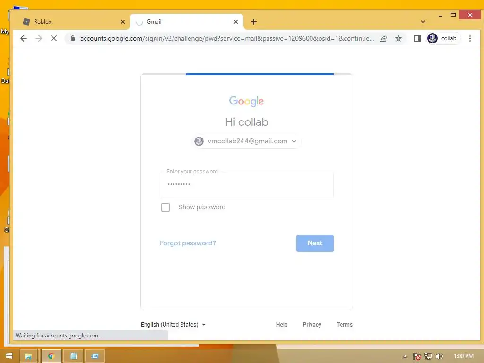Share this page icon in address bar

pos(383,38)
